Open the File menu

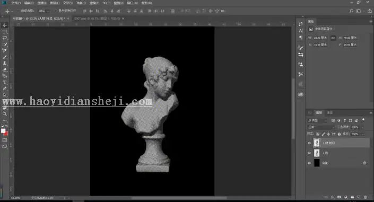(x=16, y=3)
